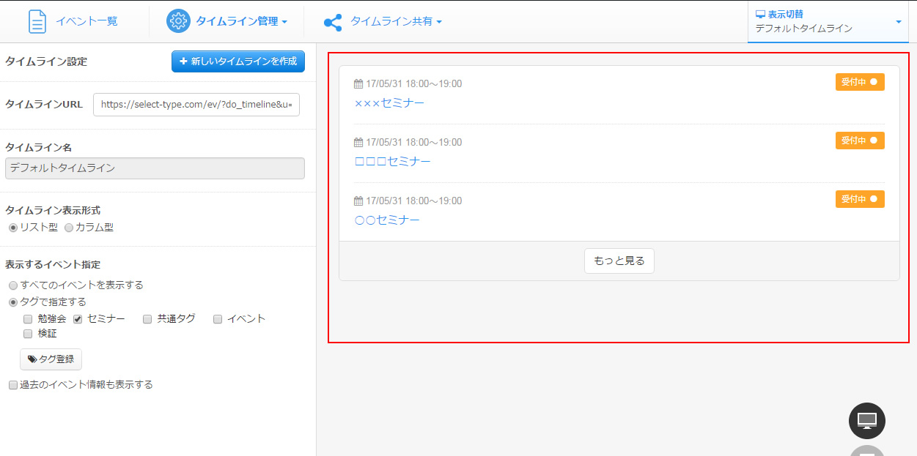This screenshot has height=456, width=917.
Task: Click calendar icon of □□□セミナー event
Action: (358, 143)
